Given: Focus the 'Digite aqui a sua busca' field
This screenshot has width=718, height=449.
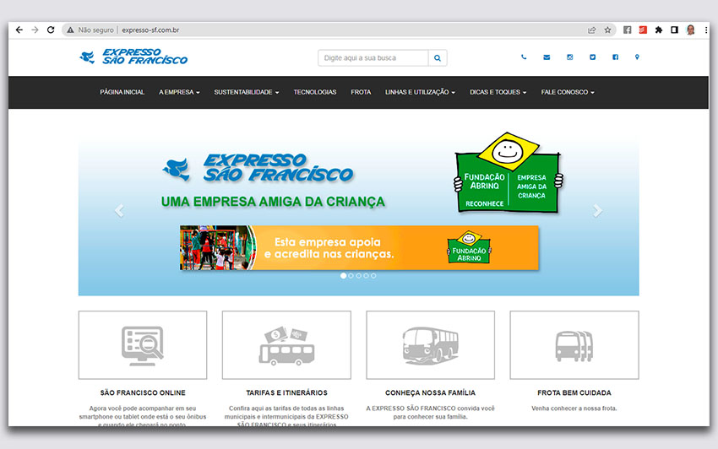Looking at the screenshot, I should [x=373, y=58].
